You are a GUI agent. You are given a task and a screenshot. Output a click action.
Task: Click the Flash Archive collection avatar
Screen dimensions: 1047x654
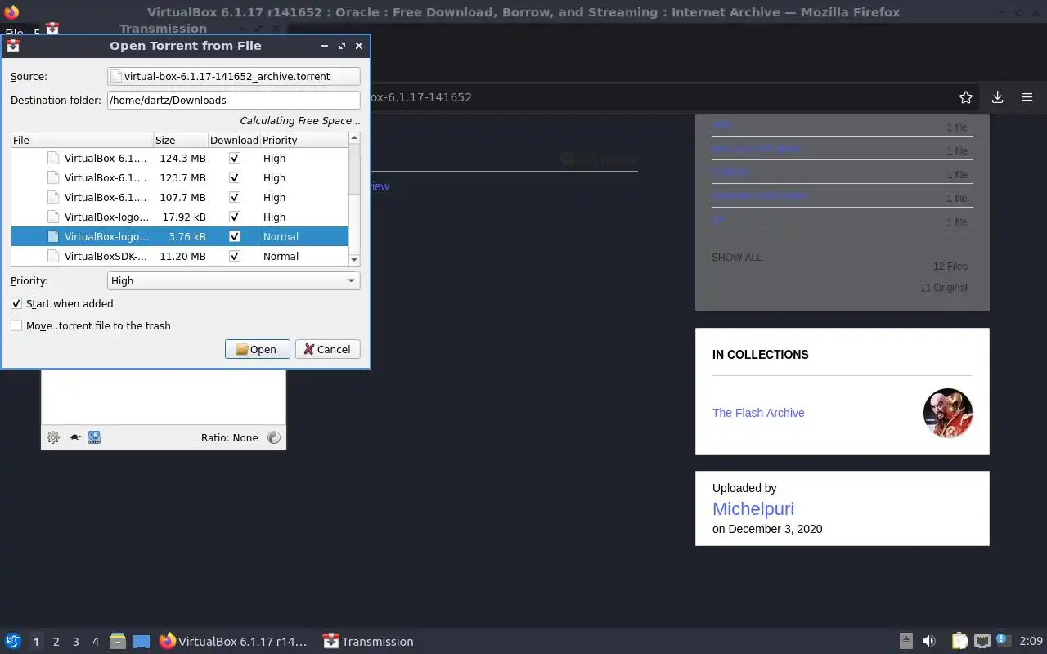[x=948, y=413]
